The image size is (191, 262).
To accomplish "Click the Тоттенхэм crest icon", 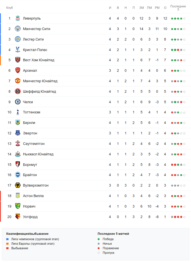I will tap(18, 112).
